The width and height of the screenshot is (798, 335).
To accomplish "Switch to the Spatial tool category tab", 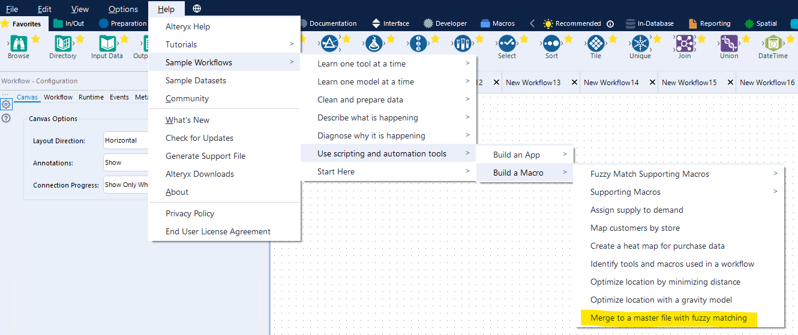I will 761,23.
